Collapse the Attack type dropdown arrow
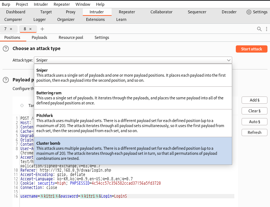Viewport: 270px width, 207px height. pos(229,60)
